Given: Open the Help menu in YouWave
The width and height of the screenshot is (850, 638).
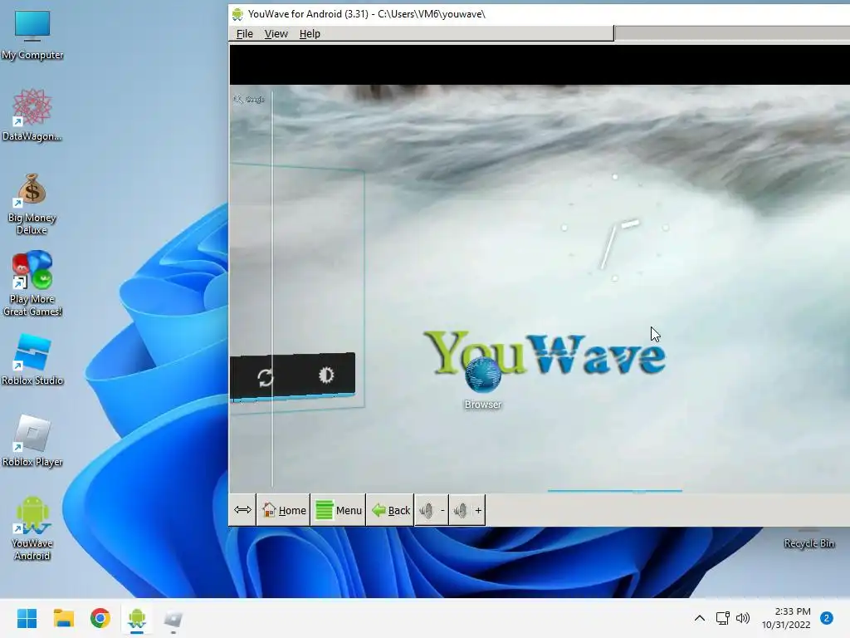Looking at the screenshot, I should click(310, 33).
